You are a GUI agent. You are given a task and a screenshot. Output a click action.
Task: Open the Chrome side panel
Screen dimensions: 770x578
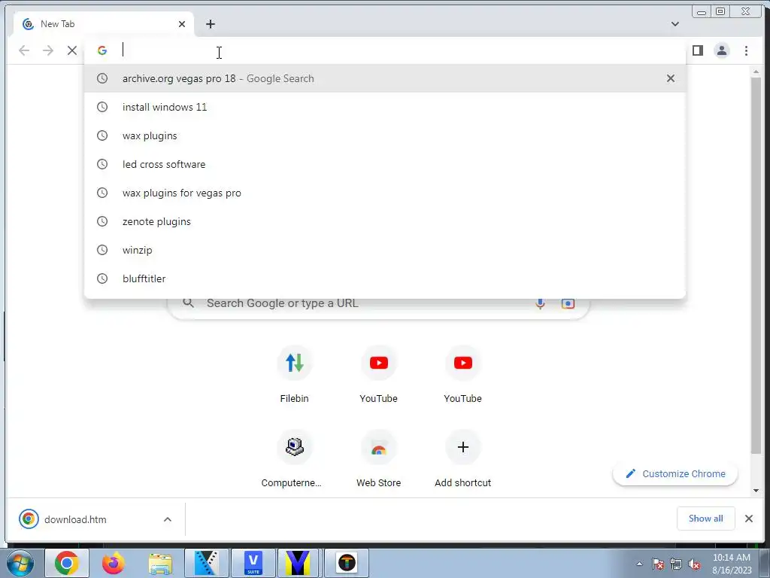click(x=698, y=50)
